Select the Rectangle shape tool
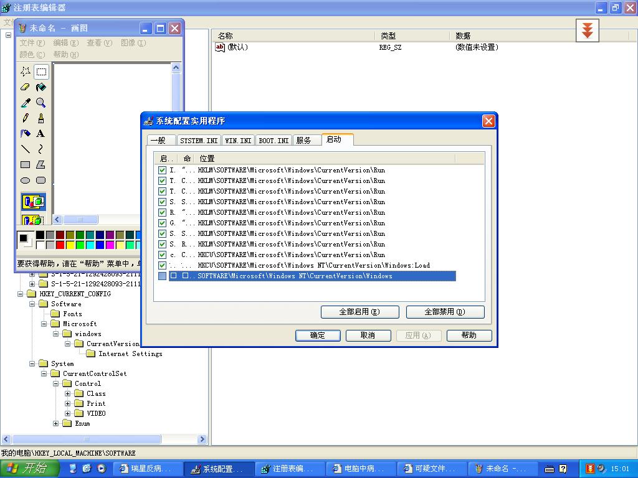The width and height of the screenshot is (638, 478). click(x=25, y=164)
